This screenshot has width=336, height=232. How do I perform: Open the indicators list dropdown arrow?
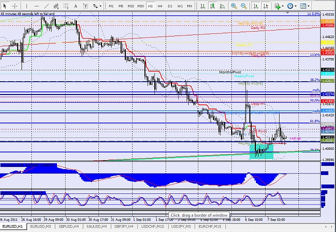click(283, 6)
